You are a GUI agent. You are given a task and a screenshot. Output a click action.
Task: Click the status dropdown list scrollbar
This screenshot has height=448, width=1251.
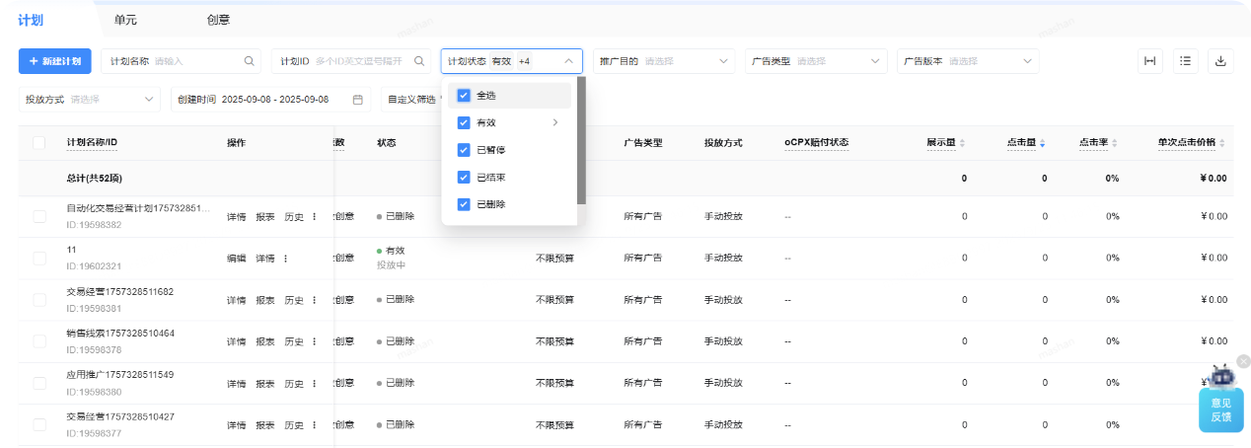[582, 141]
